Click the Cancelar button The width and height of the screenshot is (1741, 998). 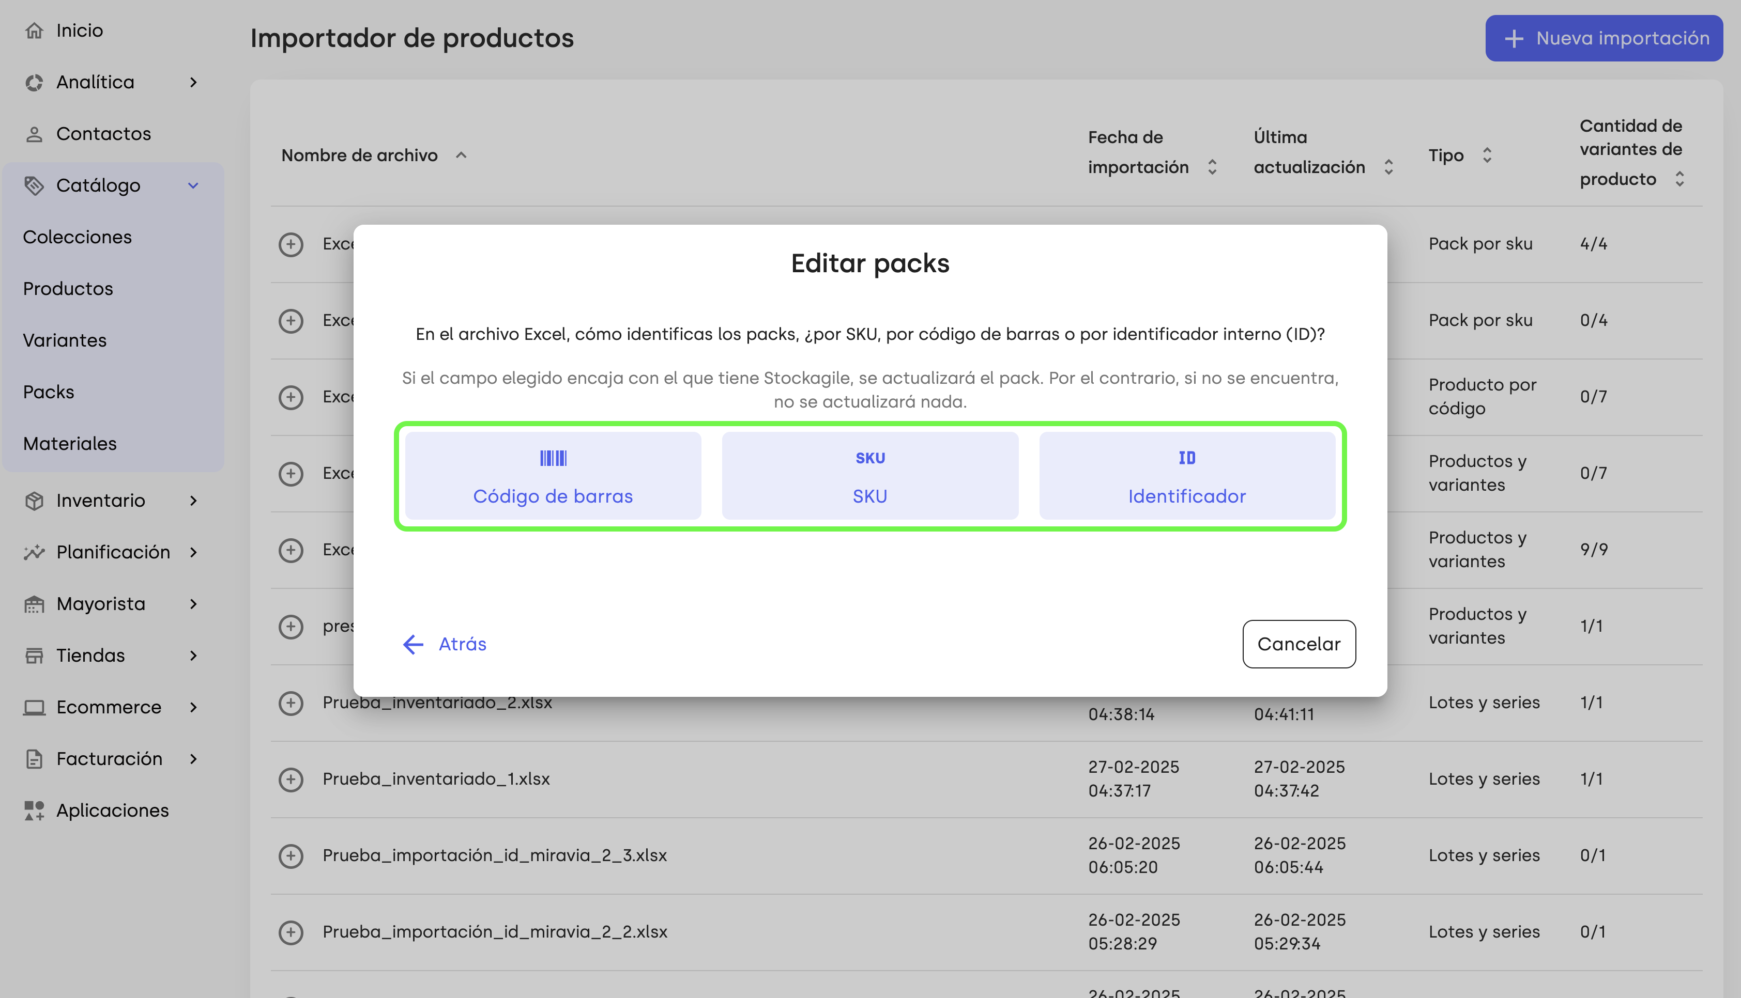(x=1299, y=644)
